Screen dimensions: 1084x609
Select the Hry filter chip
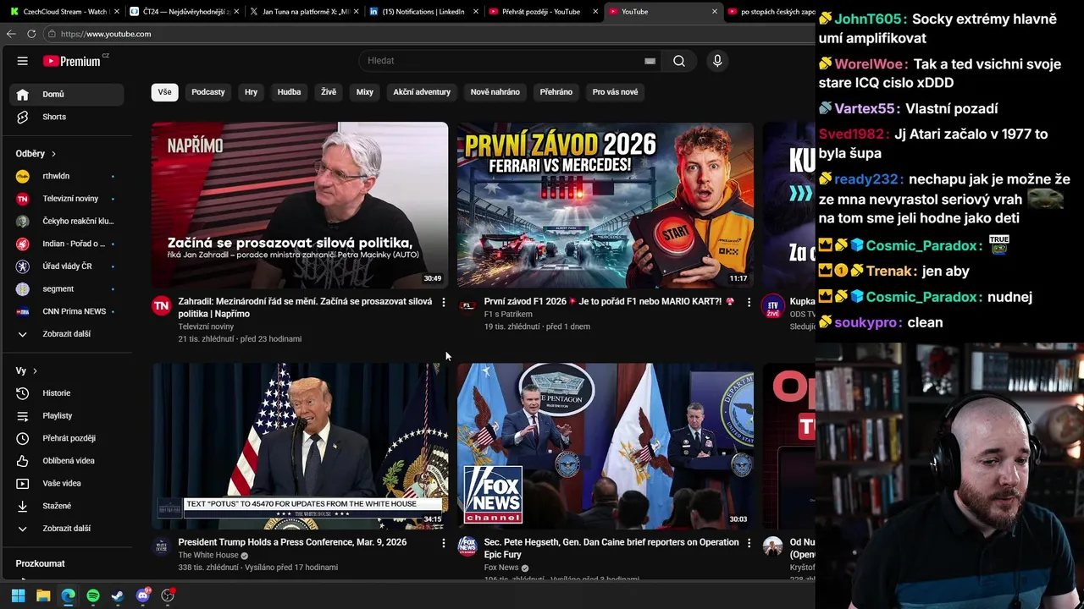tap(252, 92)
